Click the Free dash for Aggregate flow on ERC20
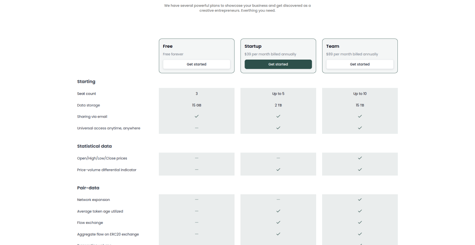Screen dimensions: 475x245 (x=197, y=234)
